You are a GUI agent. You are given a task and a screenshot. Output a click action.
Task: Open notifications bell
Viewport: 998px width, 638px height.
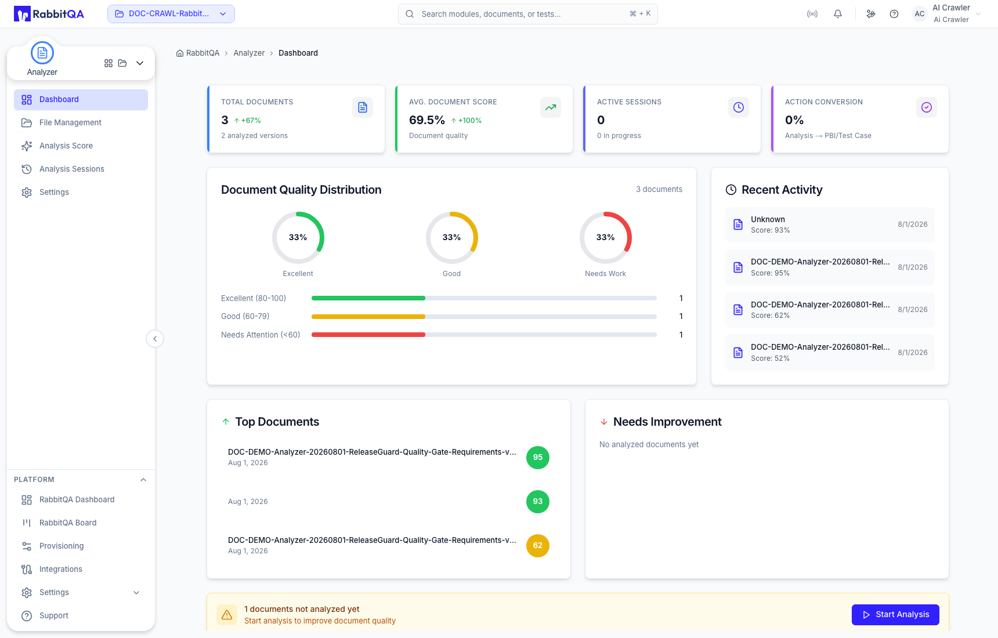point(838,14)
